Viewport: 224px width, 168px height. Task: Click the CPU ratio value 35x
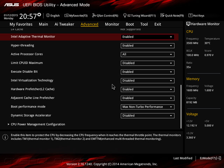pos(188,67)
